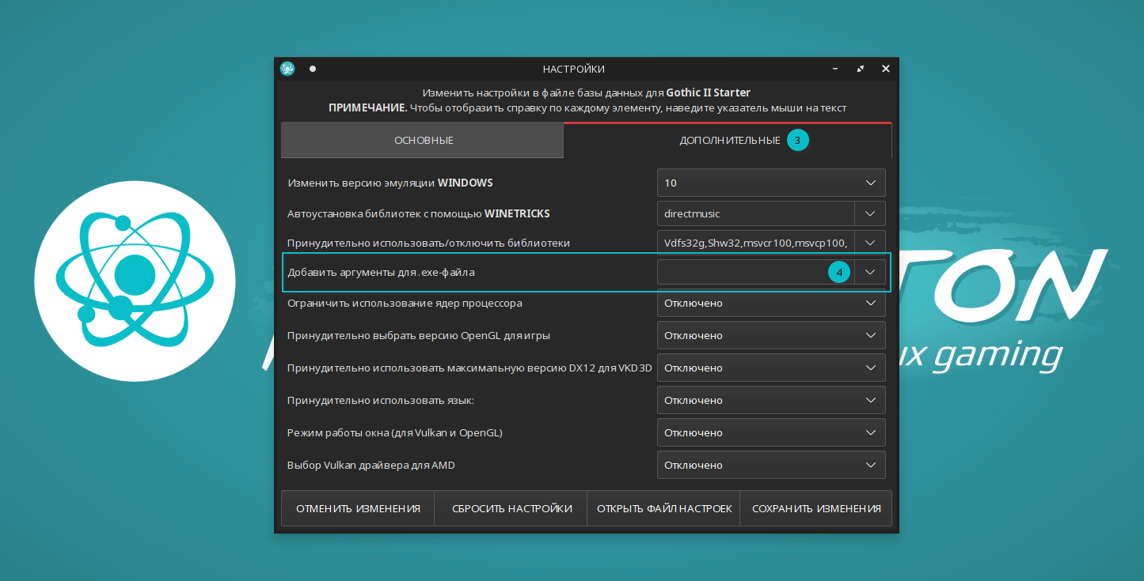Click the large atom logo on the background

135,281
